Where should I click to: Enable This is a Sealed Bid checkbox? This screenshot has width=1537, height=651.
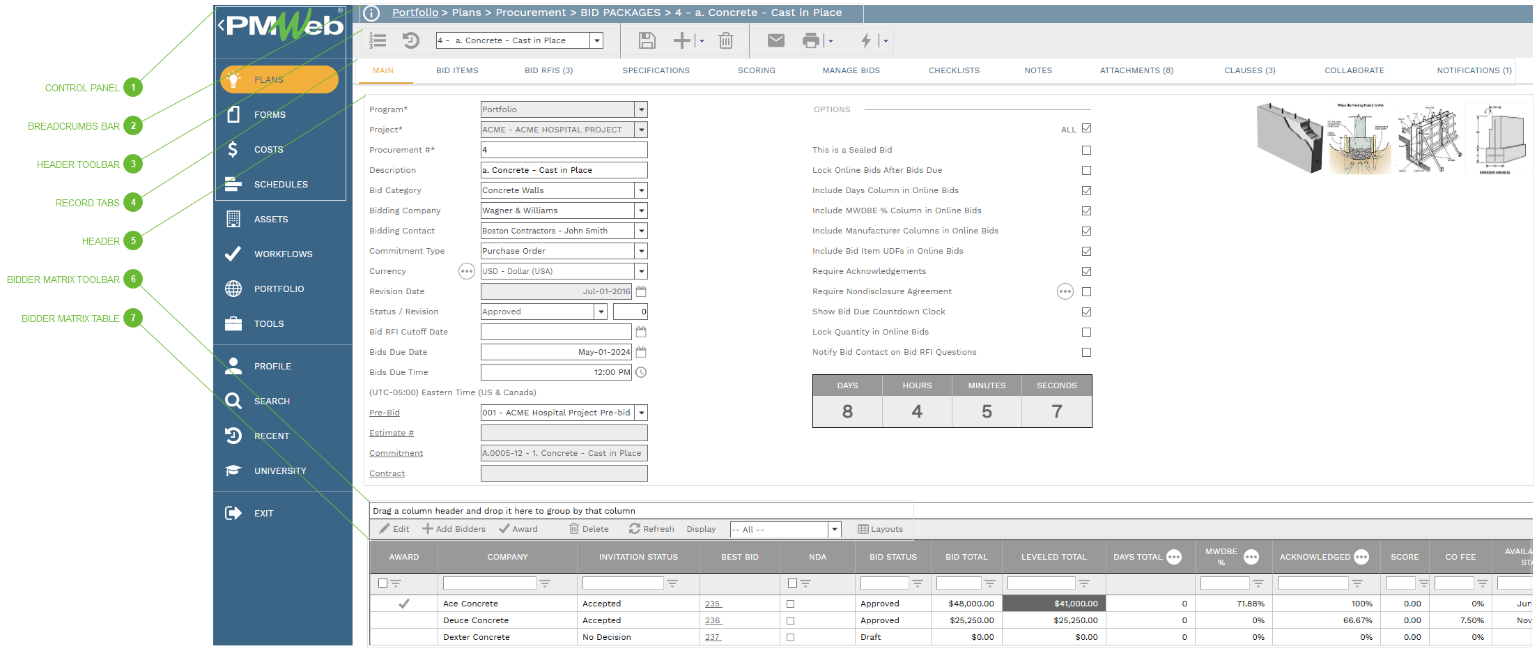click(x=1086, y=151)
